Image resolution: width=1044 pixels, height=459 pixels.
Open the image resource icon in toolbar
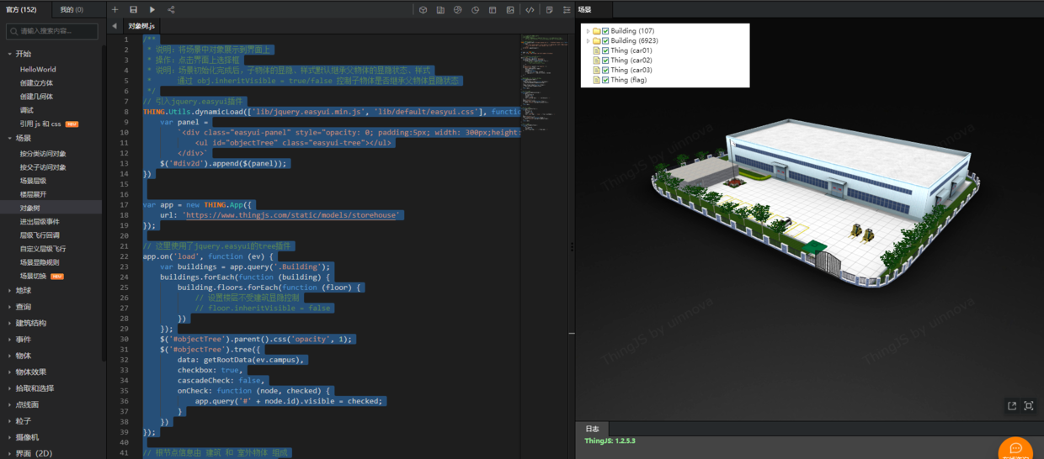tap(510, 9)
